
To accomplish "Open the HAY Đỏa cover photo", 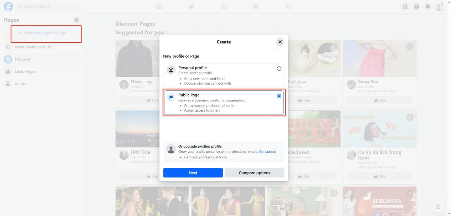I will 137,129.
